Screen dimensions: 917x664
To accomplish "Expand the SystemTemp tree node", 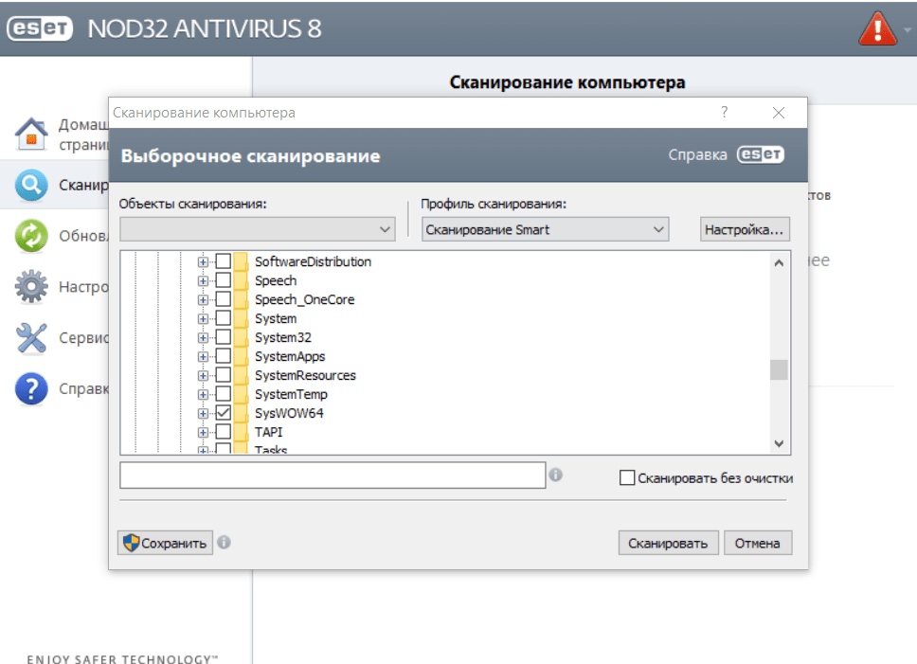I will coord(203,395).
